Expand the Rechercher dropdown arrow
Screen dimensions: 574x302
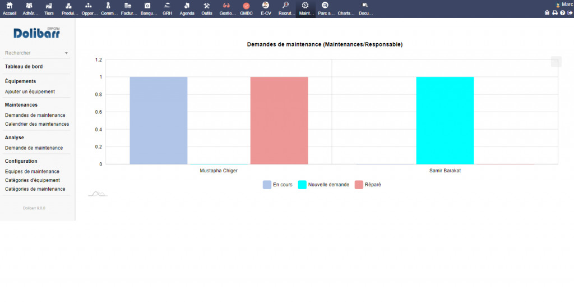[x=66, y=53]
